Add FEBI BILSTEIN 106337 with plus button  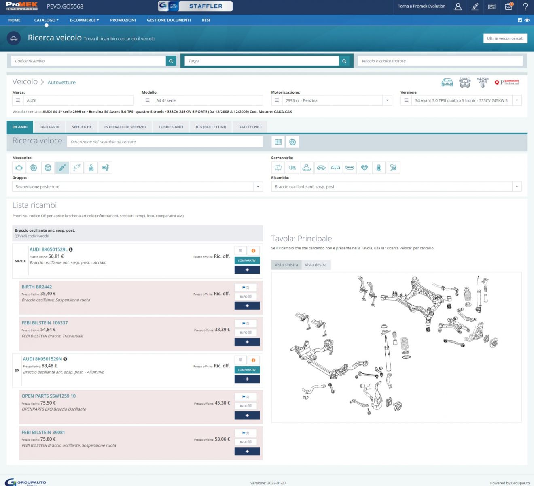point(247,342)
